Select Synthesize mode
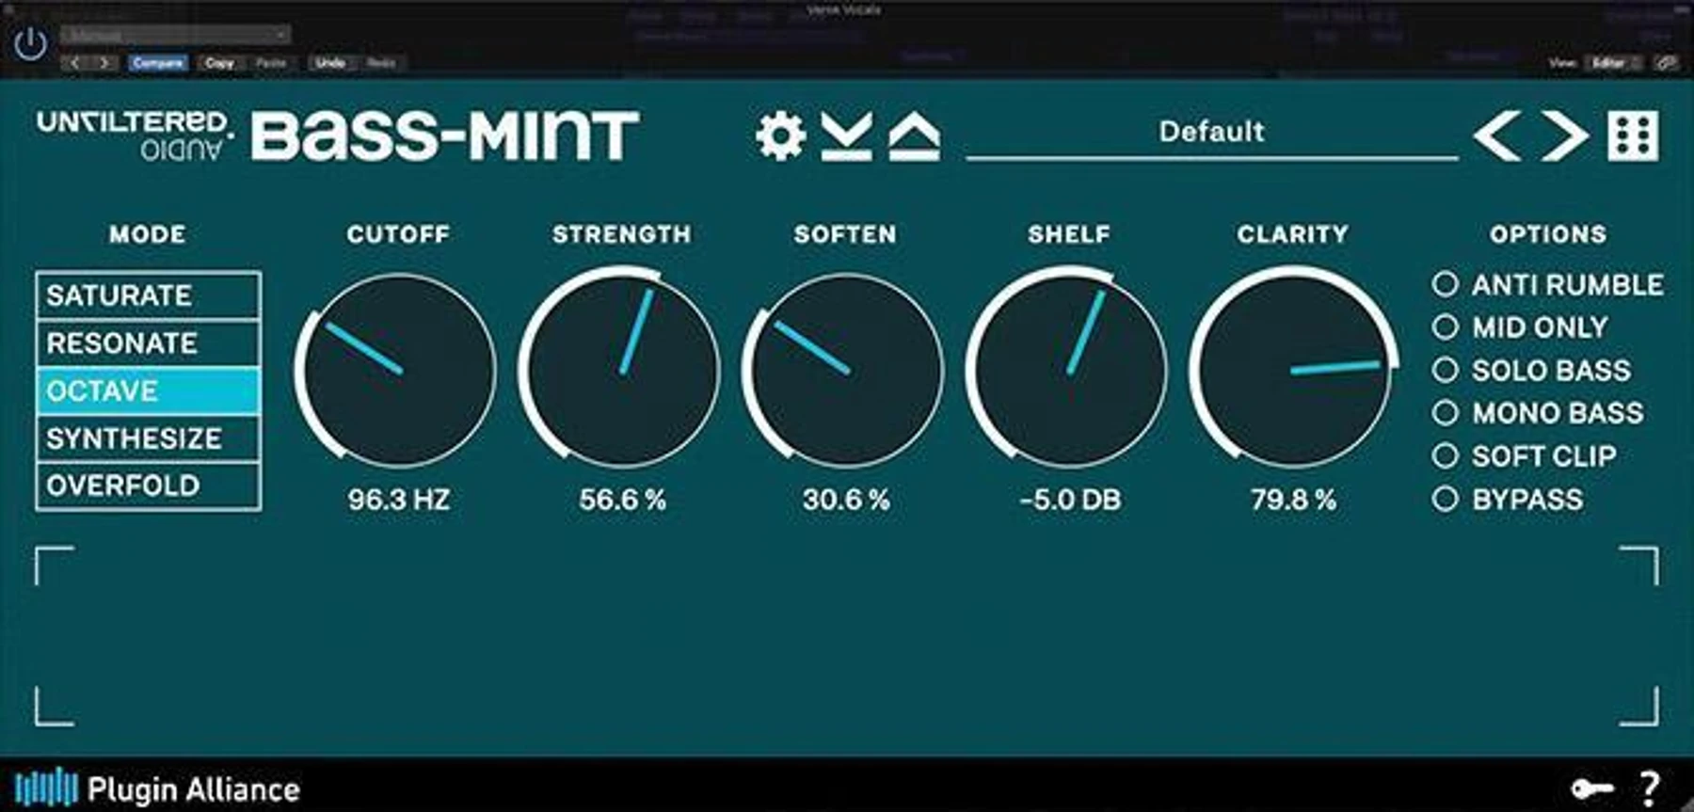The height and width of the screenshot is (812, 1694). (149, 438)
